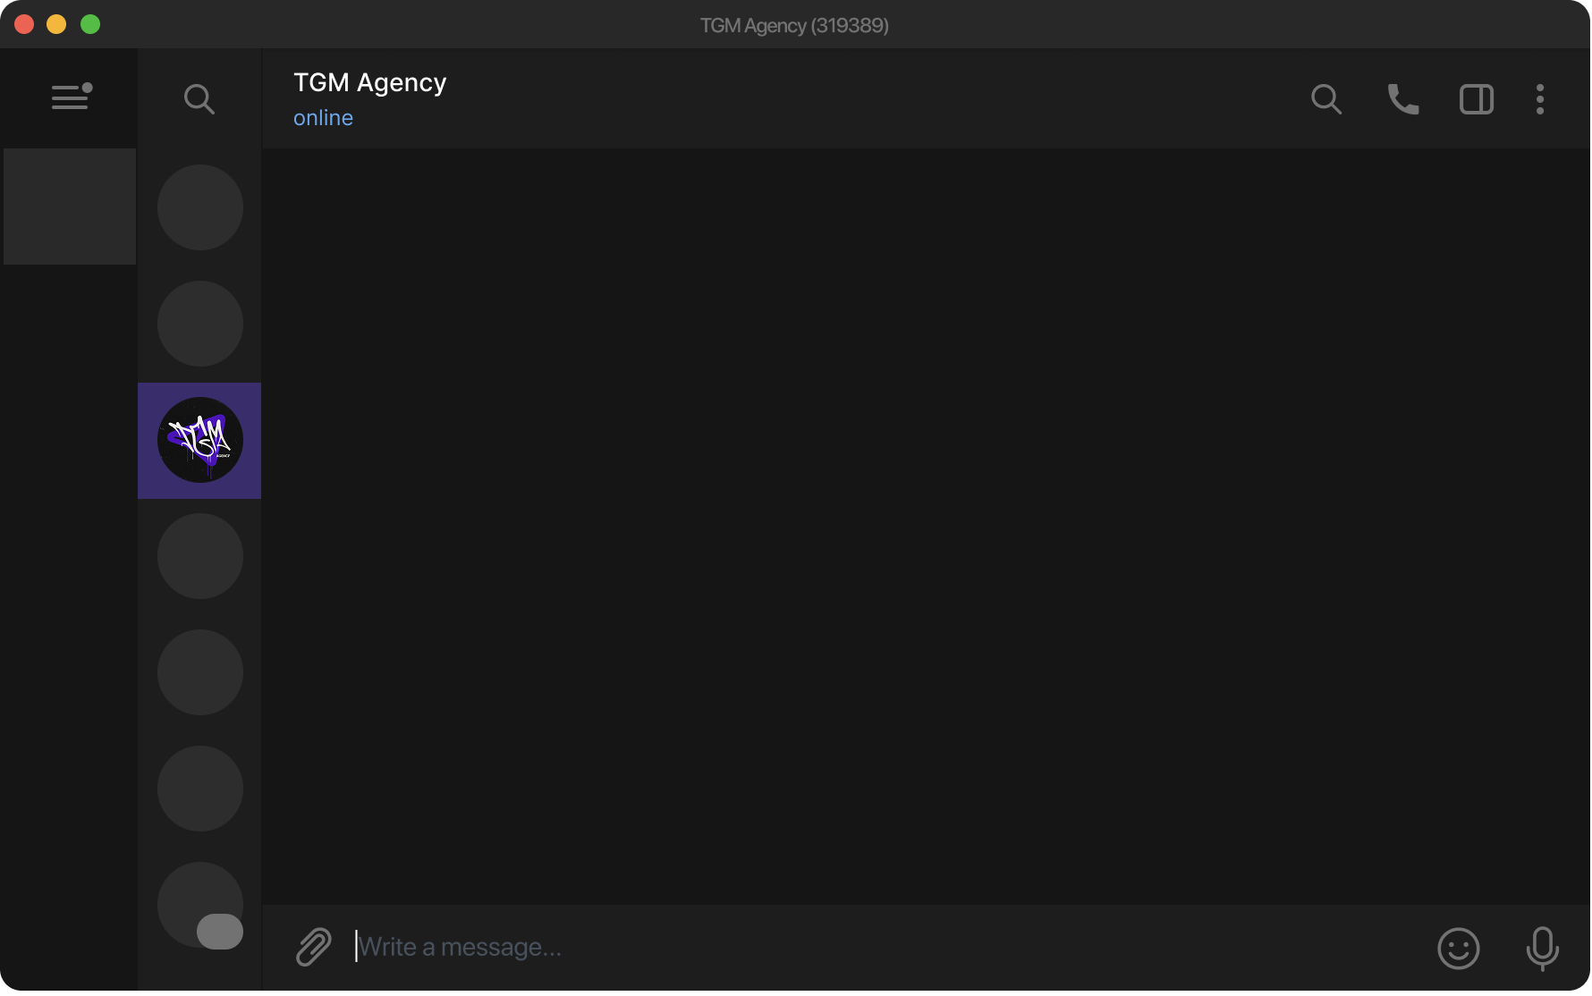The width and height of the screenshot is (1592, 996).
Task: Record a voice message with microphone
Action: point(1543,949)
